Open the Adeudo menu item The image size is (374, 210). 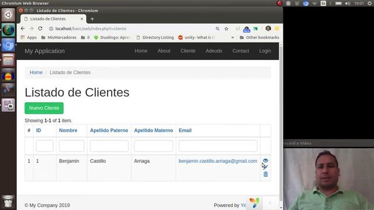coord(214,51)
